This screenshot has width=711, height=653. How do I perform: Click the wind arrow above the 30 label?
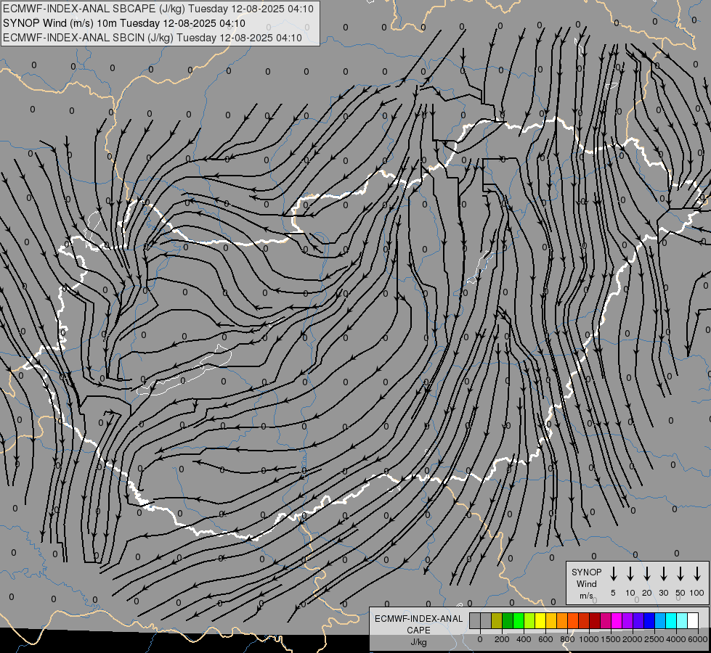click(x=663, y=574)
